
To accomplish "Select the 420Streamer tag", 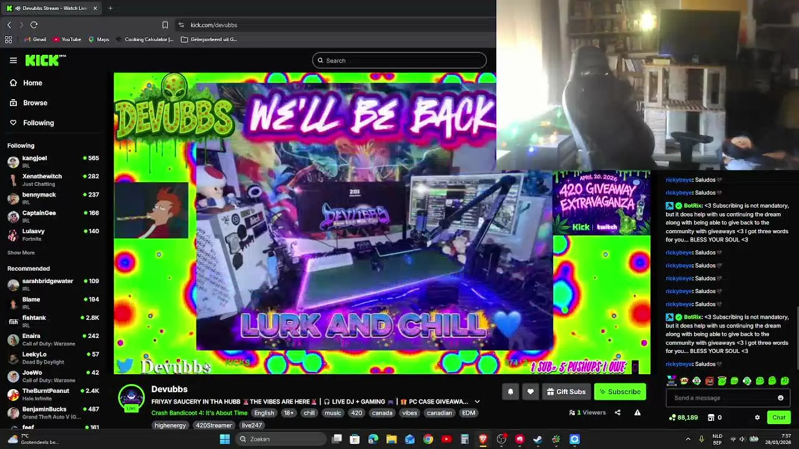I will point(214,425).
